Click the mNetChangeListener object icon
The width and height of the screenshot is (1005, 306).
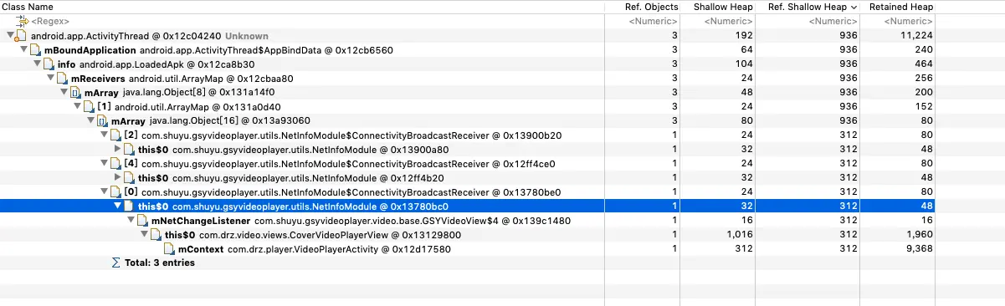143,220
